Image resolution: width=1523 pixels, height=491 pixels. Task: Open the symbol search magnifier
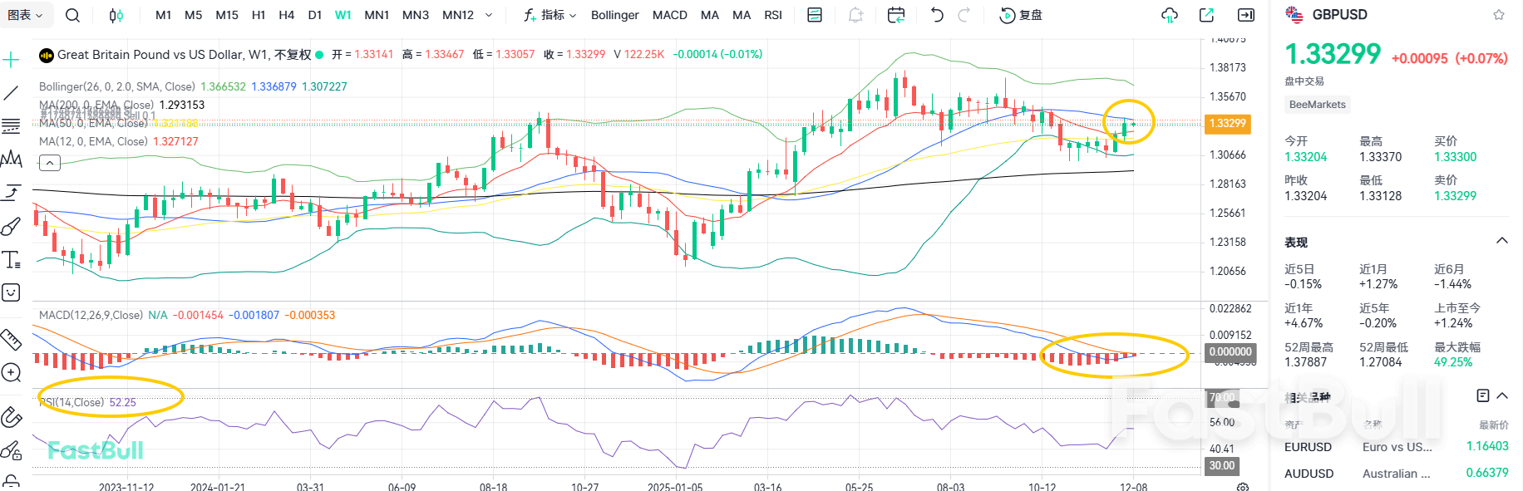(x=72, y=15)
